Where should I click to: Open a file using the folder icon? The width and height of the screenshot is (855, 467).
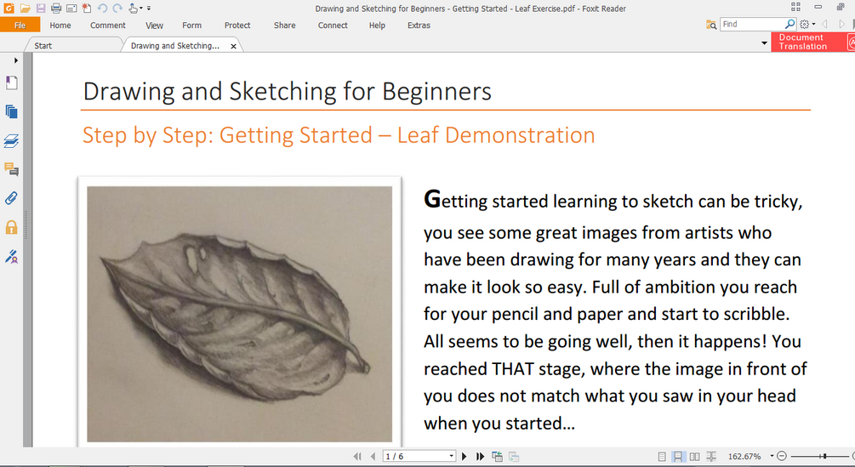[x=25, y=9]
